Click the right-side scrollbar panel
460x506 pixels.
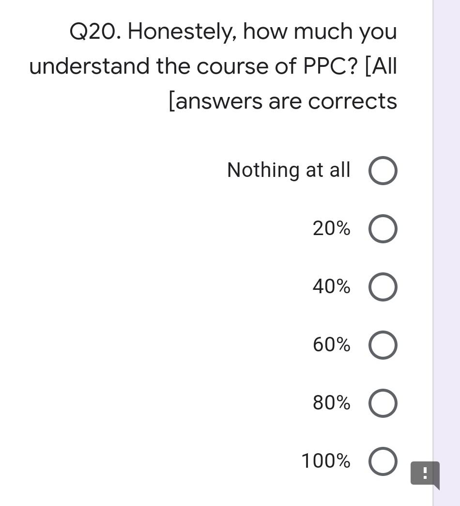[445, 242]
